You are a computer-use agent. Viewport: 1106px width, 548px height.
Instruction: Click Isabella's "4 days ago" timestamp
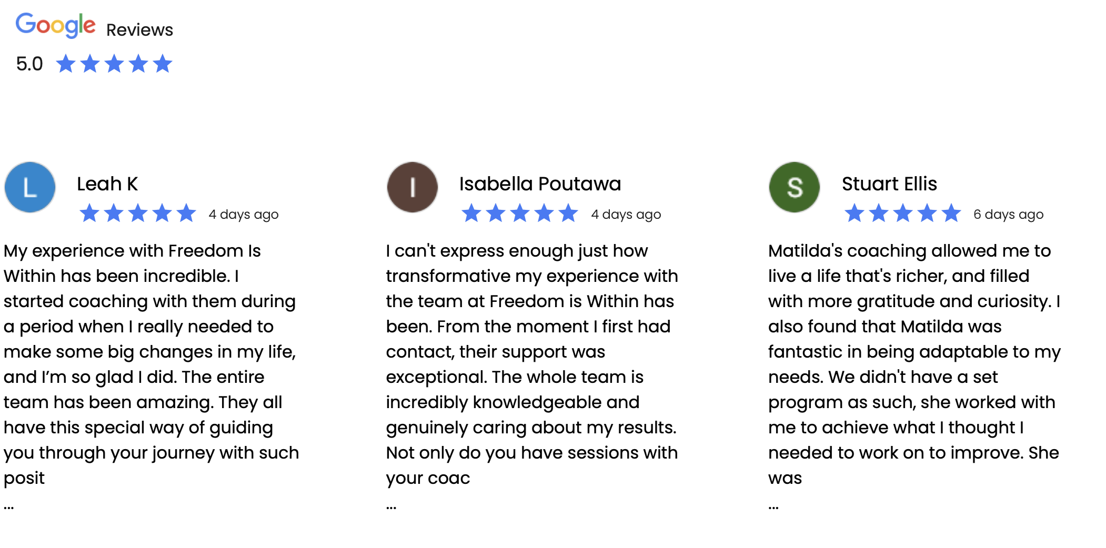pos(626,215)
